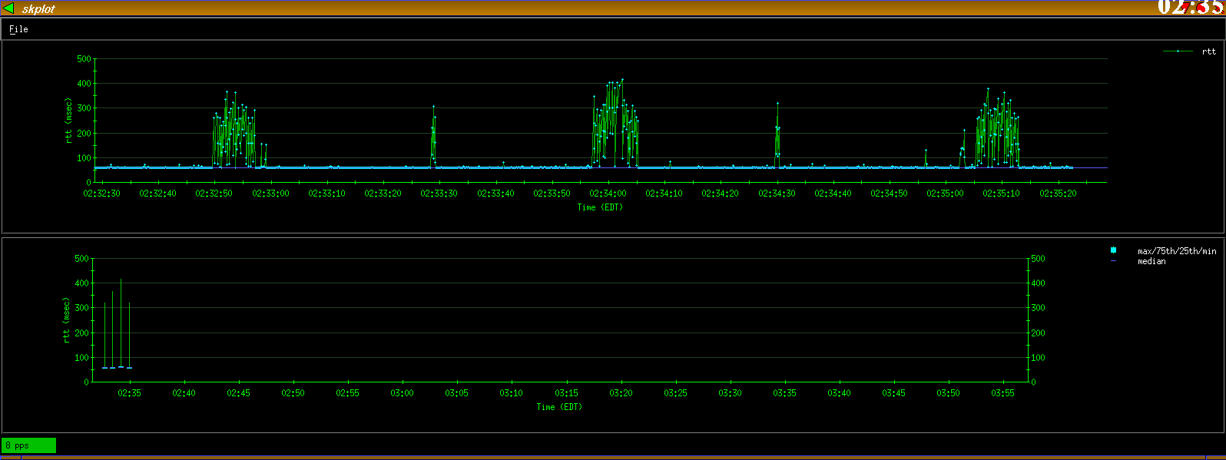Click the green 8 pps status indicator
This screenshot has width=1226, height=460.
[x=28, y=445]
